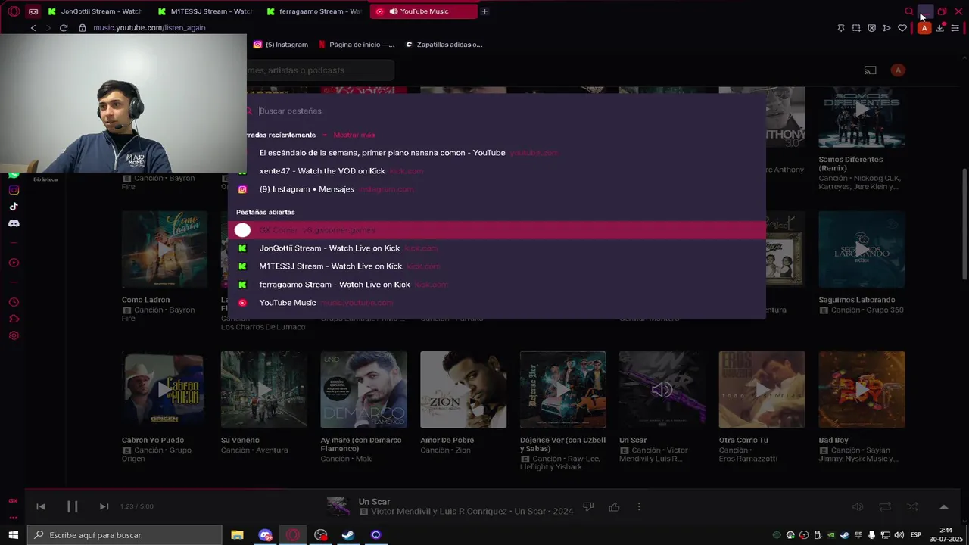Open sidebar Settings gear icon

pyautogui.click(x=14, y=335)
